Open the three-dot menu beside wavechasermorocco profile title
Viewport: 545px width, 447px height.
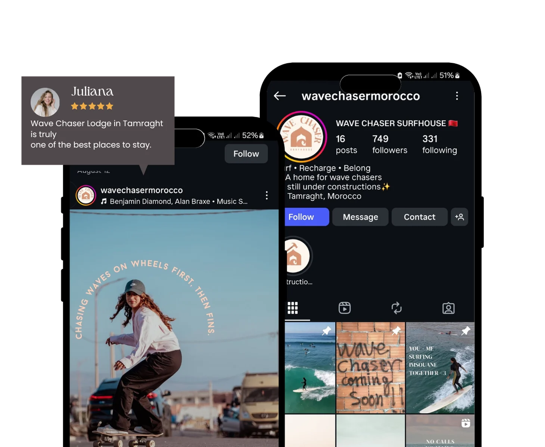(457, 96)
